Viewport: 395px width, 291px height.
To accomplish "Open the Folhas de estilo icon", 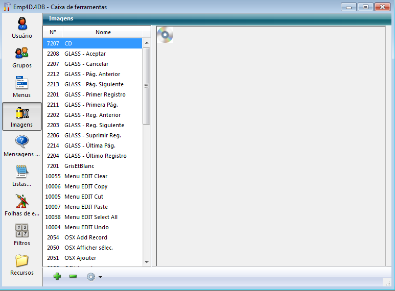I will [x=22, y=202].
